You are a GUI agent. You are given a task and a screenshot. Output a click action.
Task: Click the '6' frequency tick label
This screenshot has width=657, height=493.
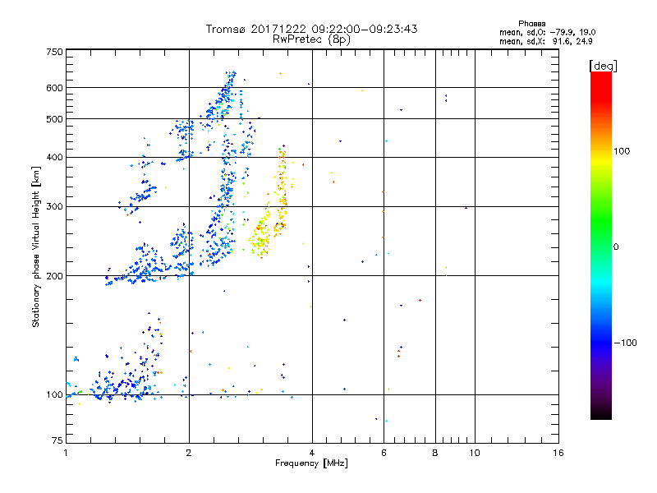pos(384,453)
